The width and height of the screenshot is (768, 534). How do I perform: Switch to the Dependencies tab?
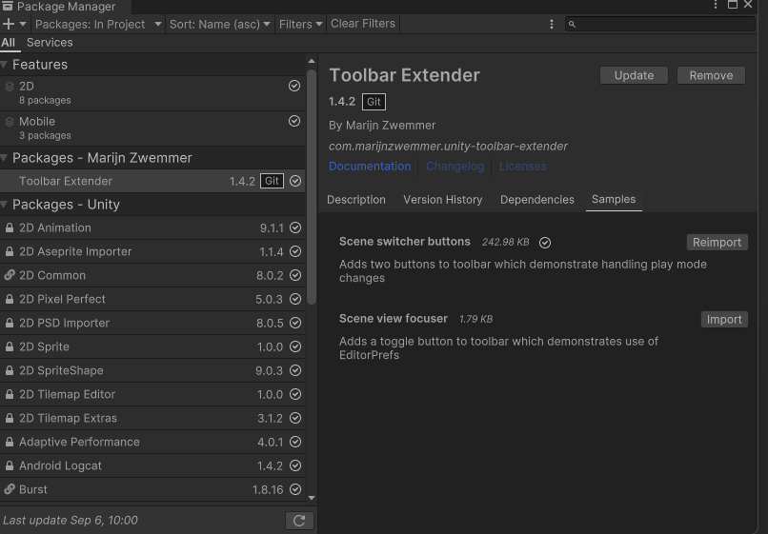point(536,200)
